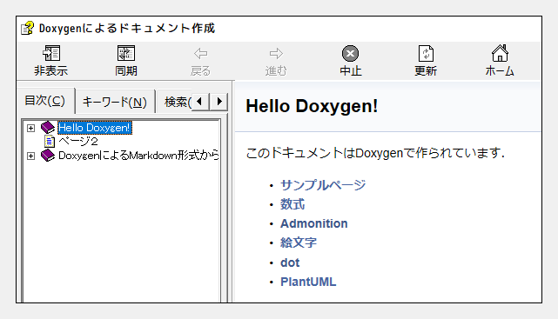Click the 進む (Forward) arrow icon
Screen dimensions: 558x319
276,54
